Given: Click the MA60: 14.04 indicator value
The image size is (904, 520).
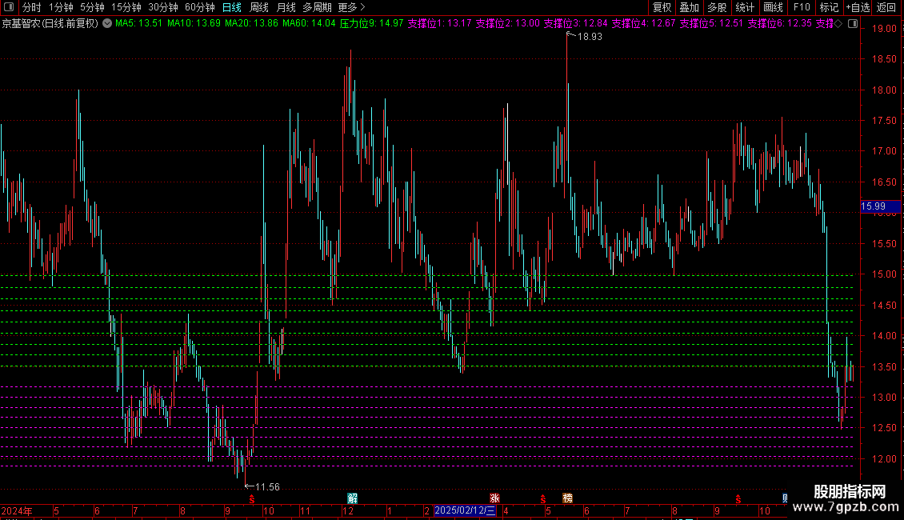Looking at the screenshot, I should (x=309, y=24).
